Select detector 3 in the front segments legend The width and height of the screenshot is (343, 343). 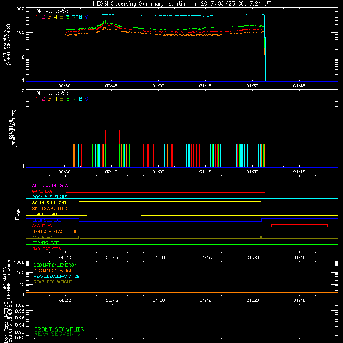coord(49,17)
